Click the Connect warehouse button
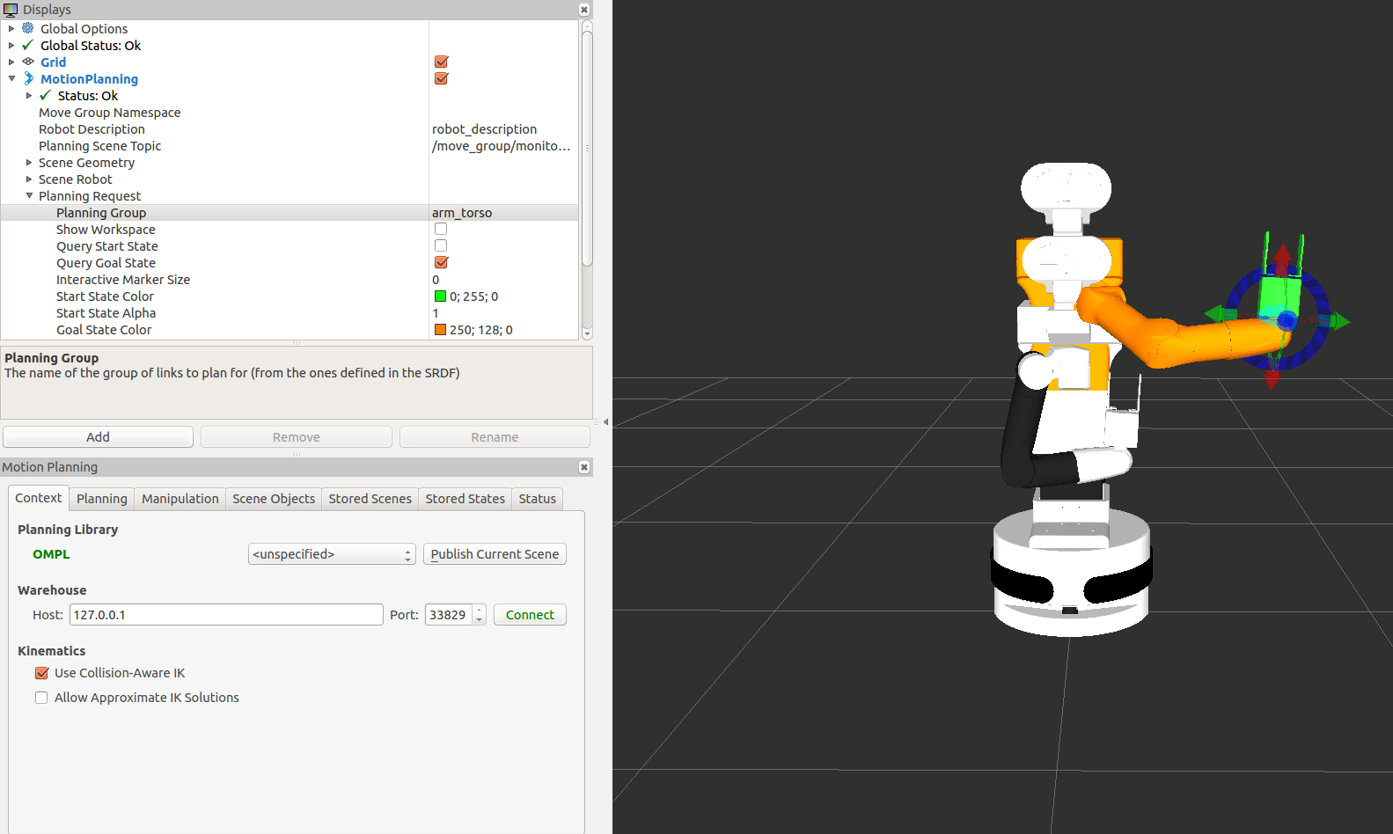1393x834 pixels. [x=529, y=615]
